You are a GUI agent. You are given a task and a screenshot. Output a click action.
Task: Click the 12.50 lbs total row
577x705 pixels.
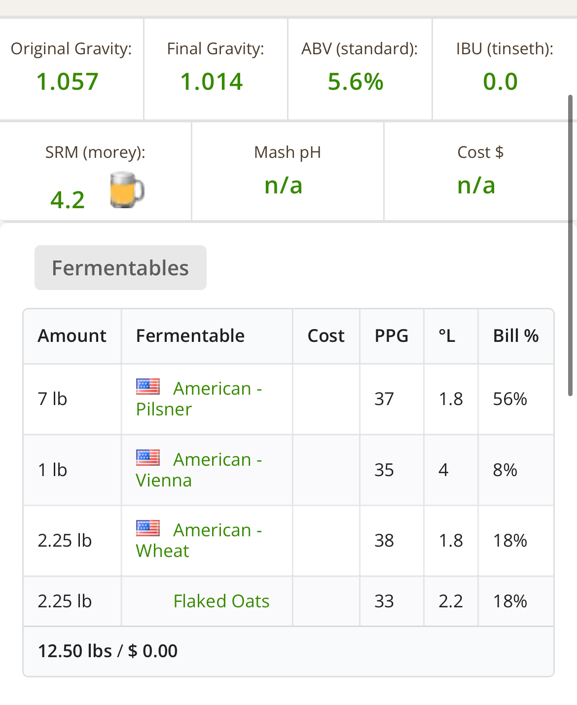coord(288,651)
